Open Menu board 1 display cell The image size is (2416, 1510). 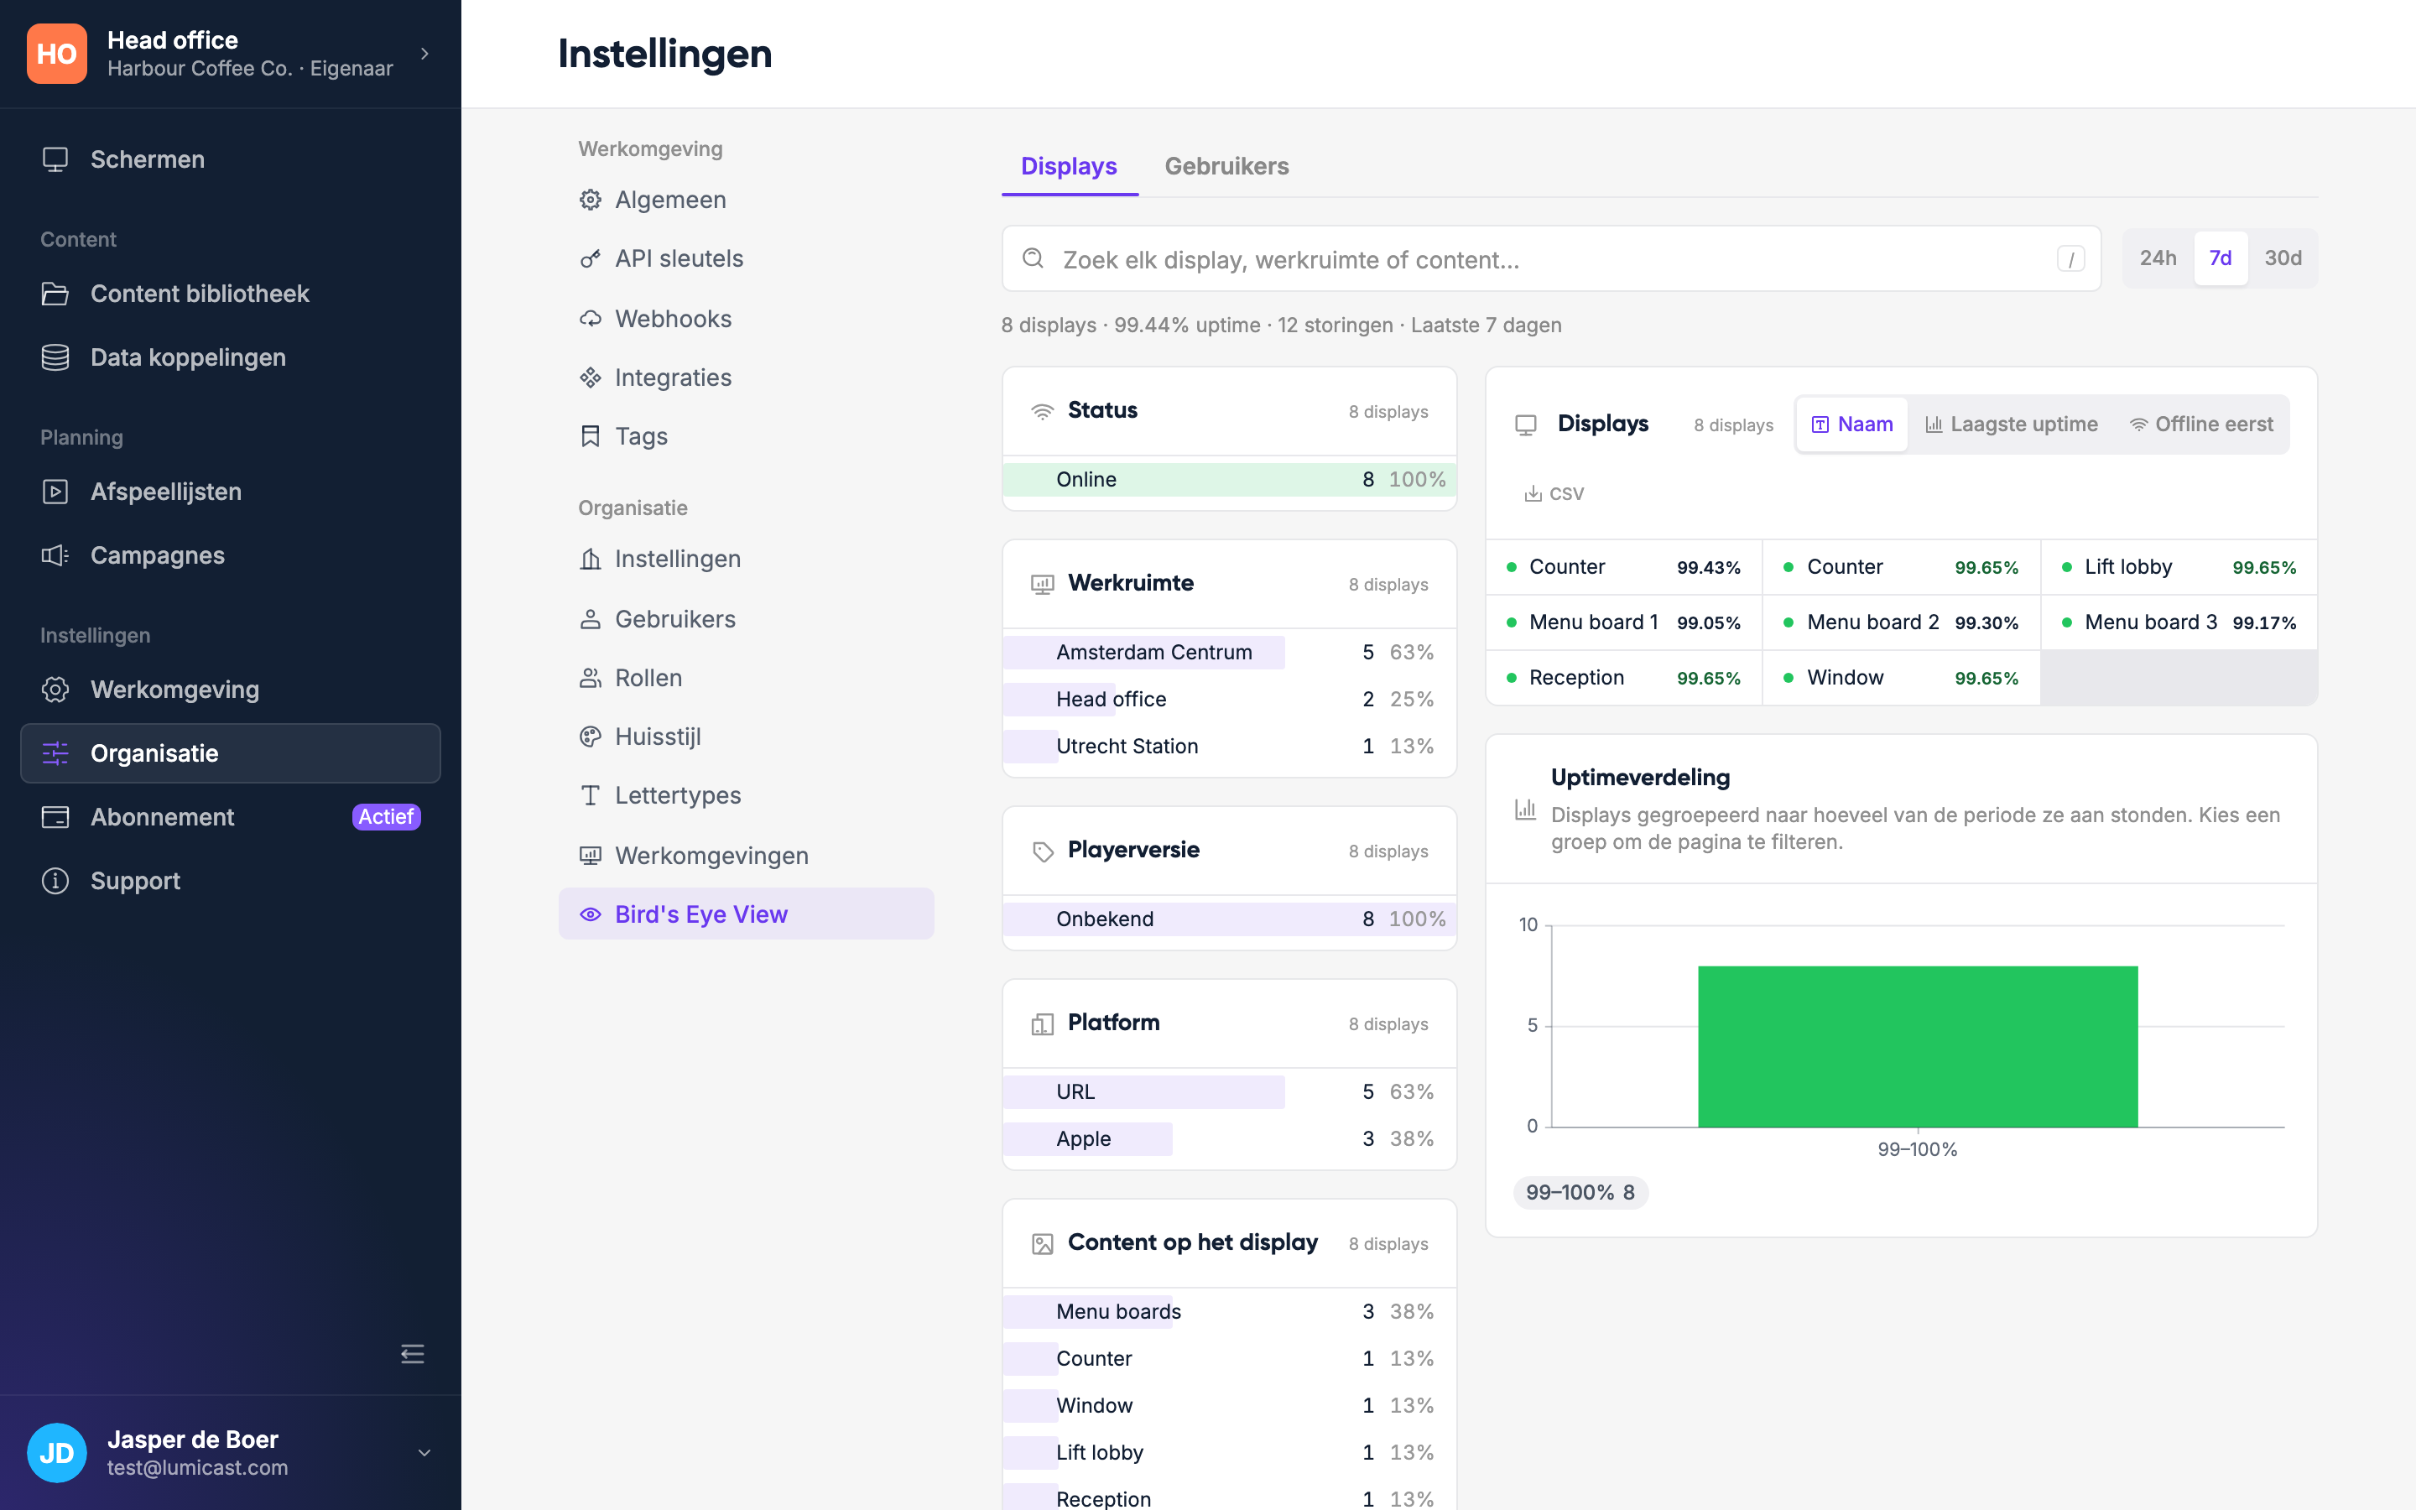pyautogui.click(x=1623, y=622)
